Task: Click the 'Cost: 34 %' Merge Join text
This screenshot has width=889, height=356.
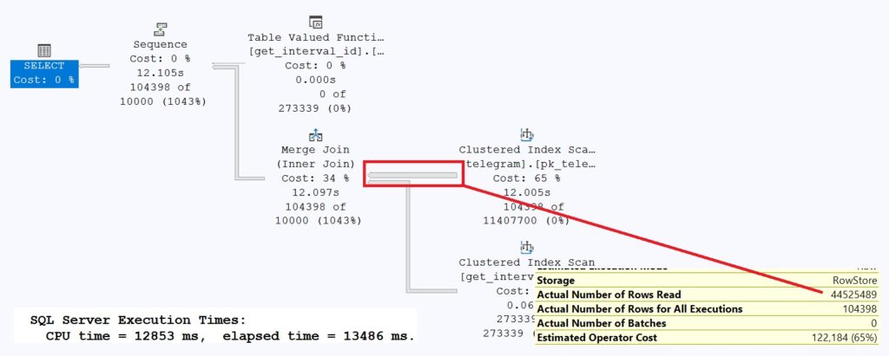Action: coord(316,178)
